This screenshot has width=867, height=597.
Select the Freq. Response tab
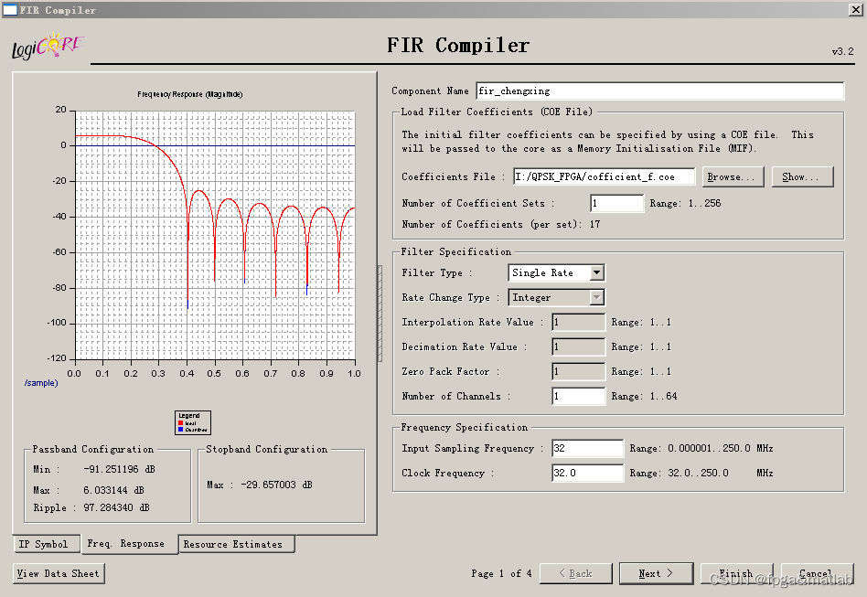[x=129, y=544]
